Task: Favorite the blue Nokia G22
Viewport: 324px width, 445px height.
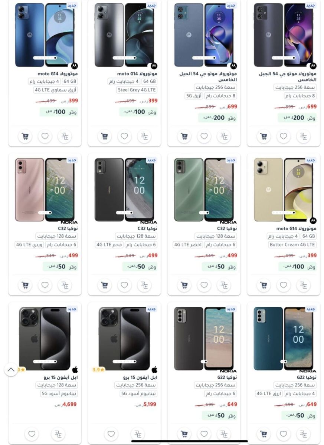Action: [x=284, y=434]
